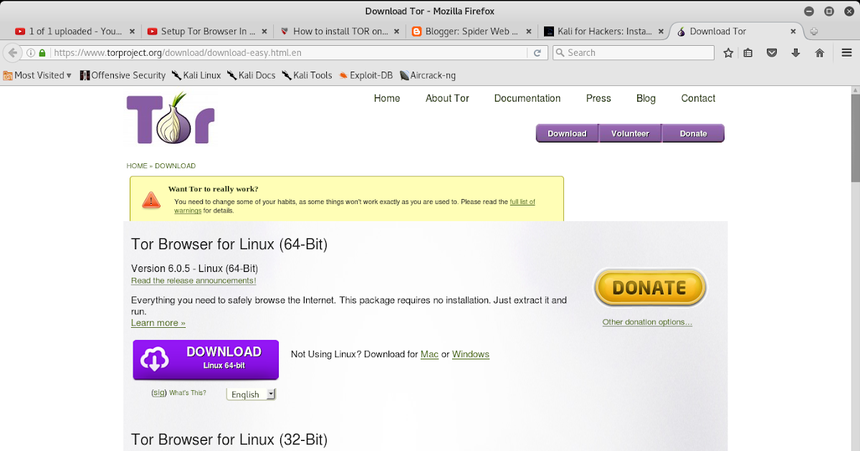
Task: Click the purple Download nav button
Action: tap(567, 133)
